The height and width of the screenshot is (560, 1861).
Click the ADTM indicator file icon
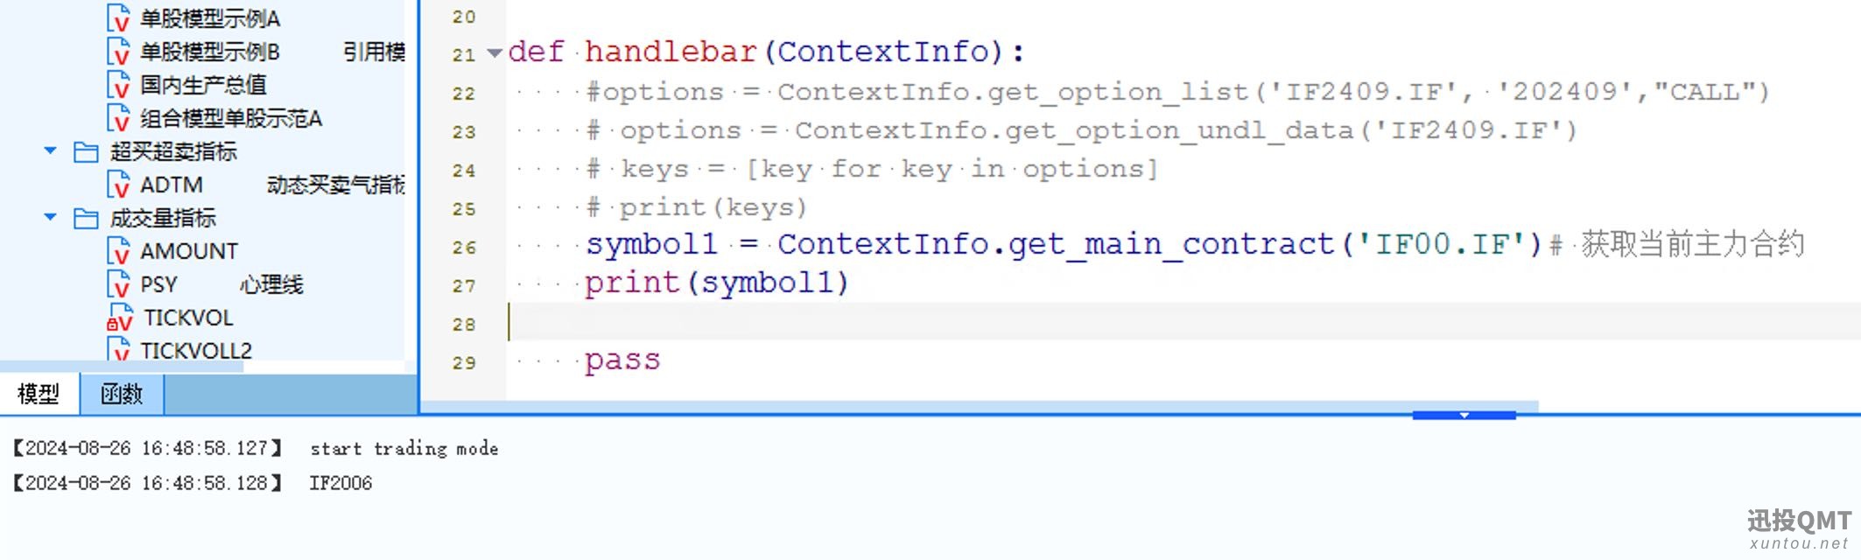pos(118,185)
